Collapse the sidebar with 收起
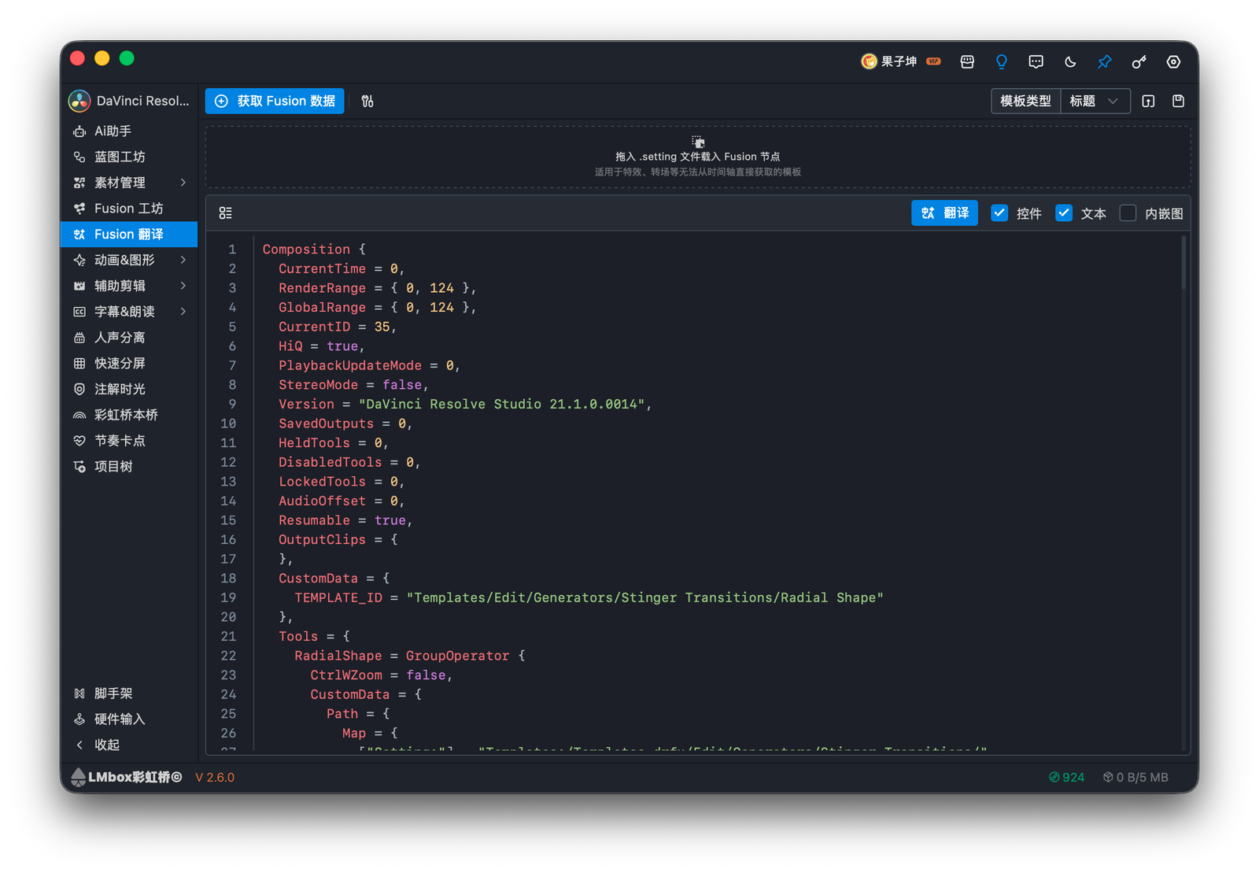The width and height of the screenshot is (1259, 873). (129, 745)
